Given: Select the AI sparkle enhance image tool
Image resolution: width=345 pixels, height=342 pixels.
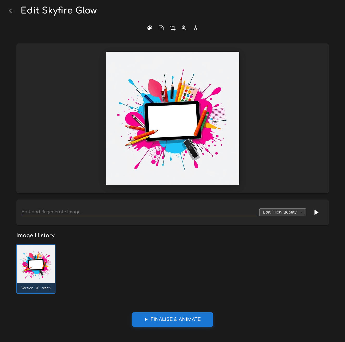Looking at the screenshot, I should coord(161,28).
